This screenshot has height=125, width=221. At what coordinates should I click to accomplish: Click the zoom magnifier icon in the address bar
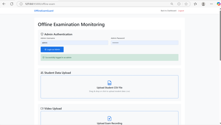click(172, 4)
